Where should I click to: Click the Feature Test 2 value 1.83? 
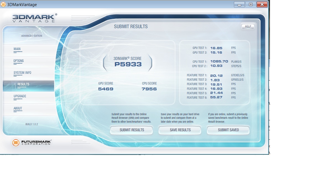[215, 80]
